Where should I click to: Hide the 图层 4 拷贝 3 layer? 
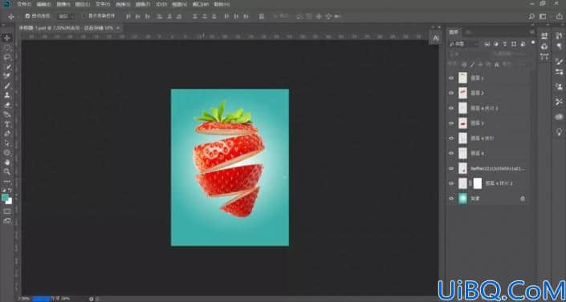451,108
